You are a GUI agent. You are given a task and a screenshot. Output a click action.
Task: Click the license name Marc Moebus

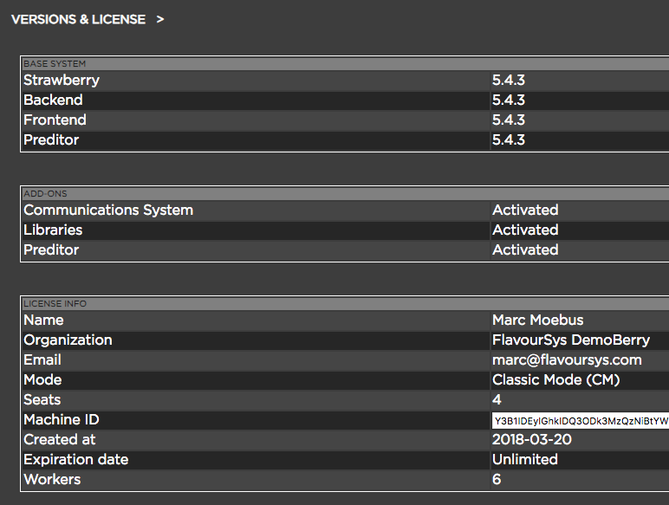coord(537,320)
